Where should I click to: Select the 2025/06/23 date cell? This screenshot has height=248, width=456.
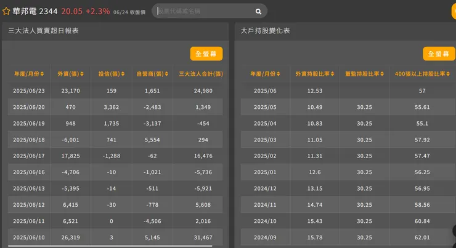click(29, 91)
